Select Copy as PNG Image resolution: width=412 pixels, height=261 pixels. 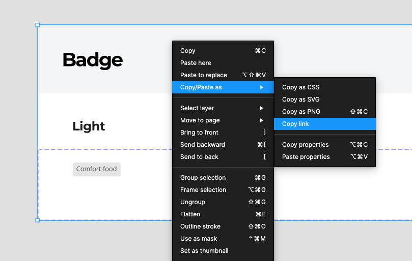pyautogui.click(x=325, y=112)
